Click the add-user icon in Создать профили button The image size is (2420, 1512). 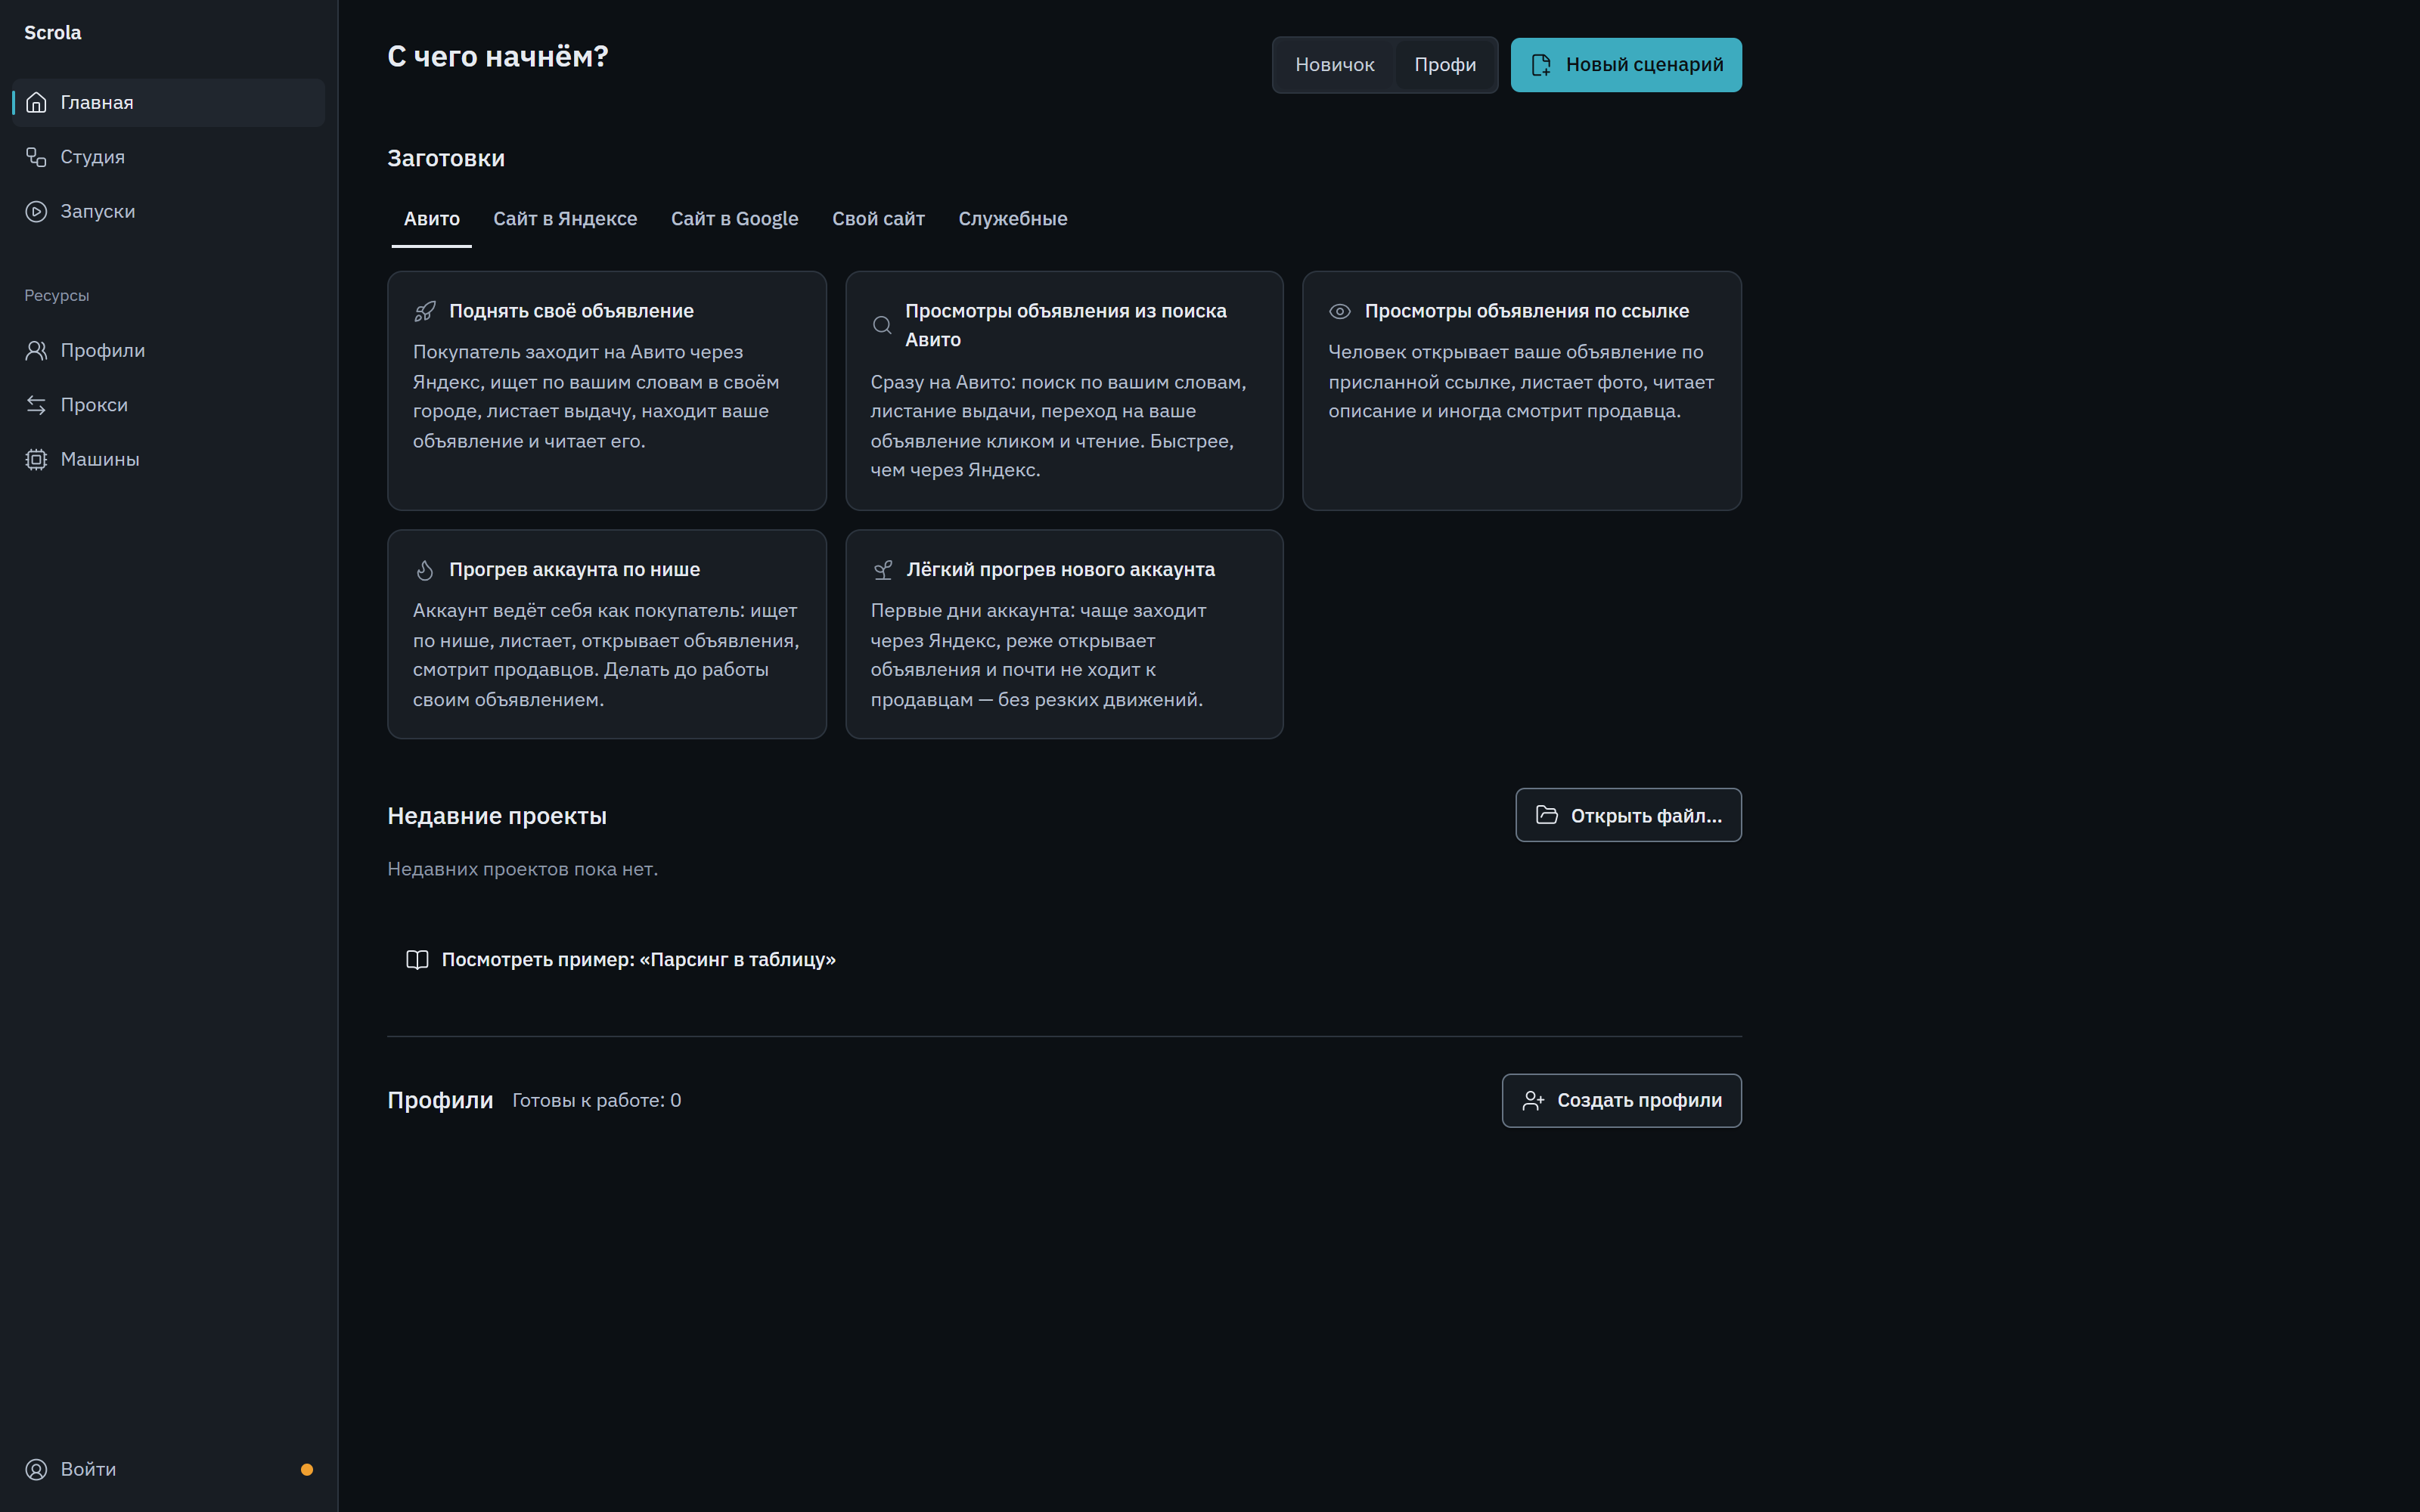pos(1533,1101)
